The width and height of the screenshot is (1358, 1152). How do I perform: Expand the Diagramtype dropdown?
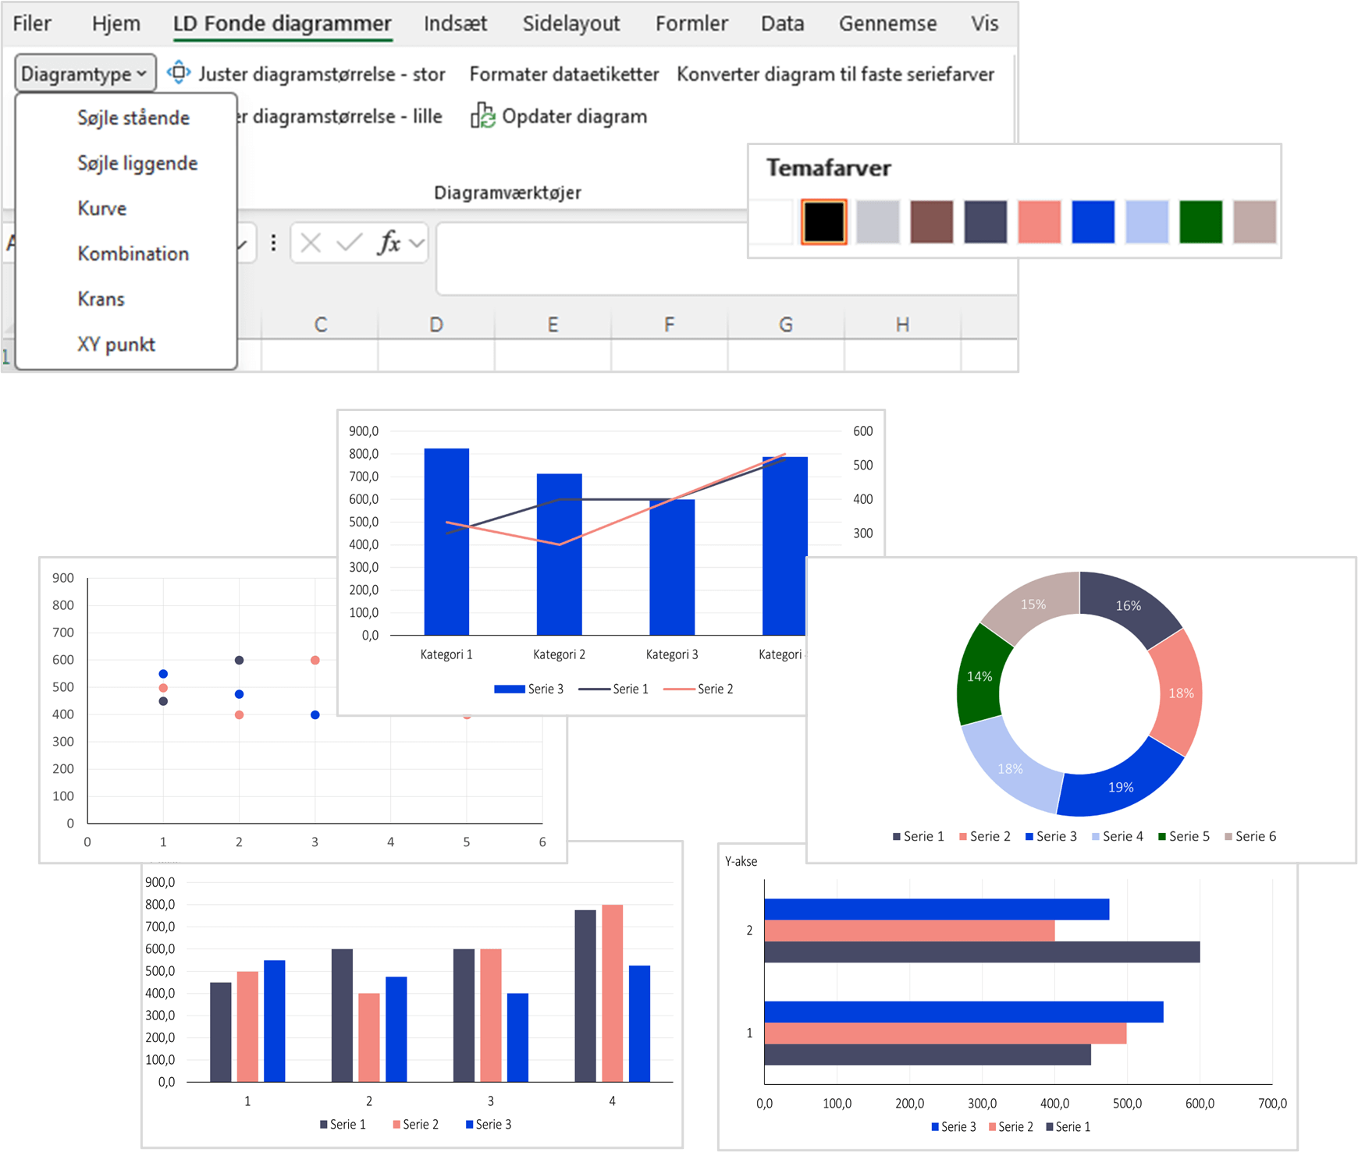[x=84, y=74]
